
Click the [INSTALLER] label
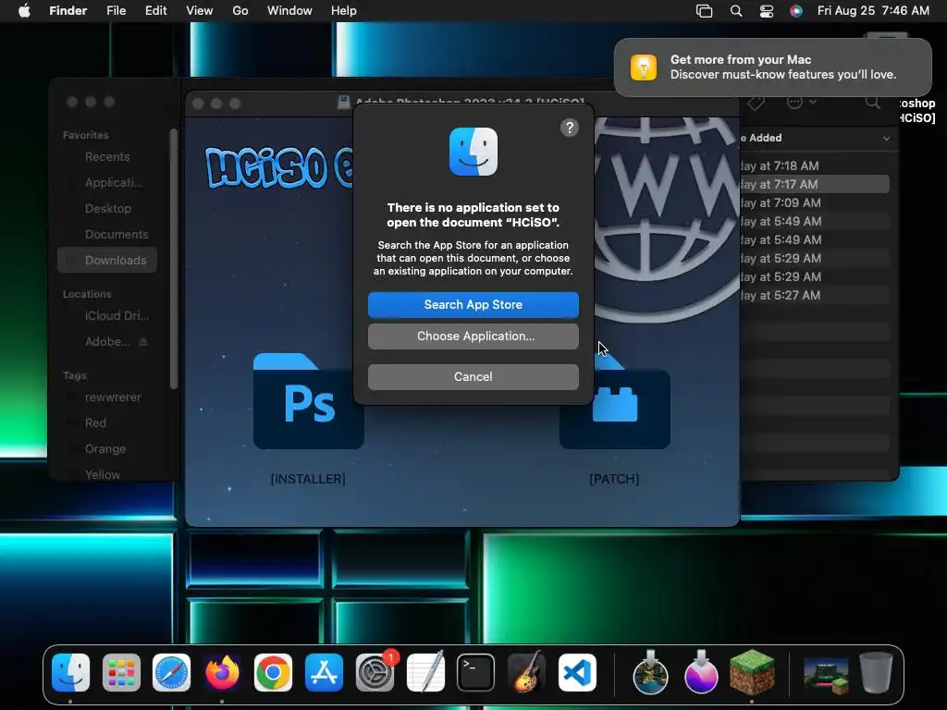tap(308, 479)
